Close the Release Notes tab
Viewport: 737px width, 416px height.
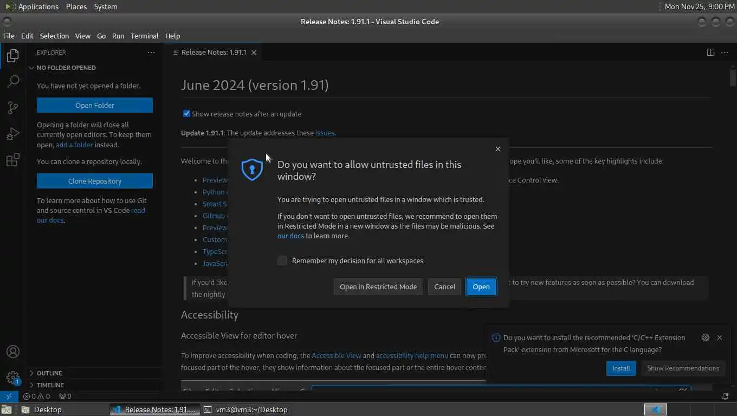click(x=254, y=53)
